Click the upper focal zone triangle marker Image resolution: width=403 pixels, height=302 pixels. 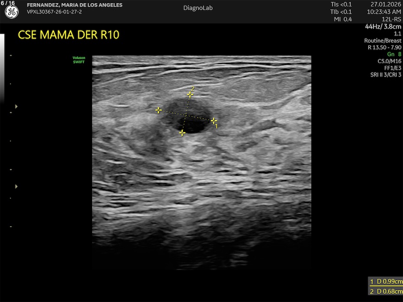(16, 106)
